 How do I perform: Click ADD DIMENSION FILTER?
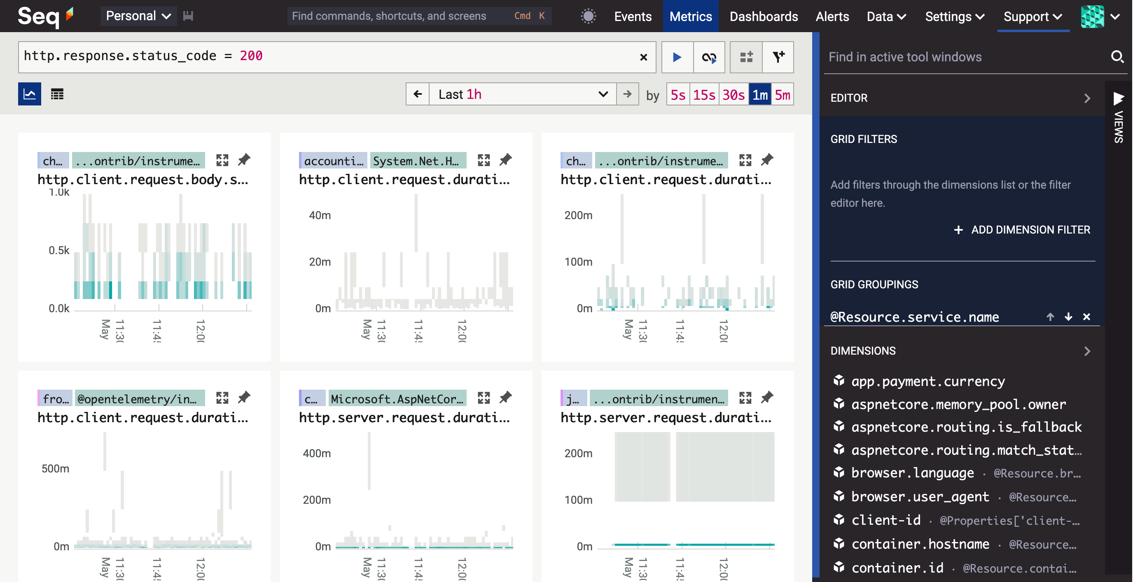[x=1022, y=230]
